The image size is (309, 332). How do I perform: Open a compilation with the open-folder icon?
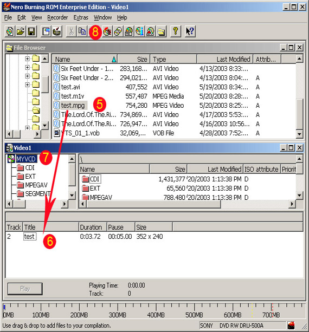[21, 31]
